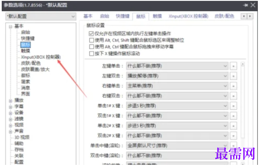The image size is (263, 167).
Task: Select 配置 in the settings tree
Action: [x=19, y=162]
